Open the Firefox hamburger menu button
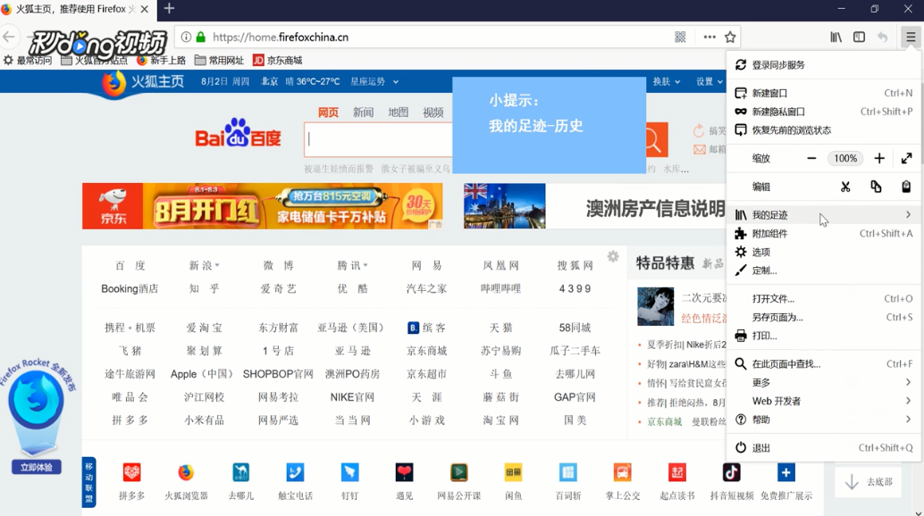Image resolution: width=924 pixels, height=516 pixels. point(911,37)
